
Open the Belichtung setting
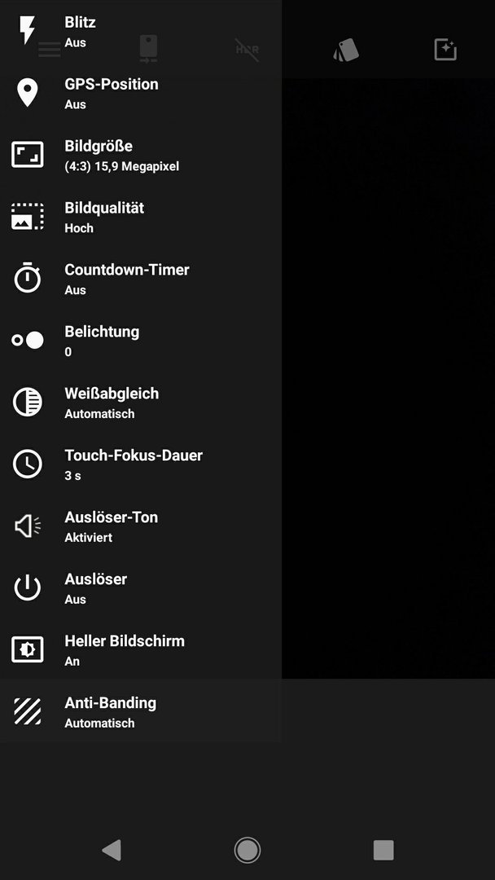(141, 340)
